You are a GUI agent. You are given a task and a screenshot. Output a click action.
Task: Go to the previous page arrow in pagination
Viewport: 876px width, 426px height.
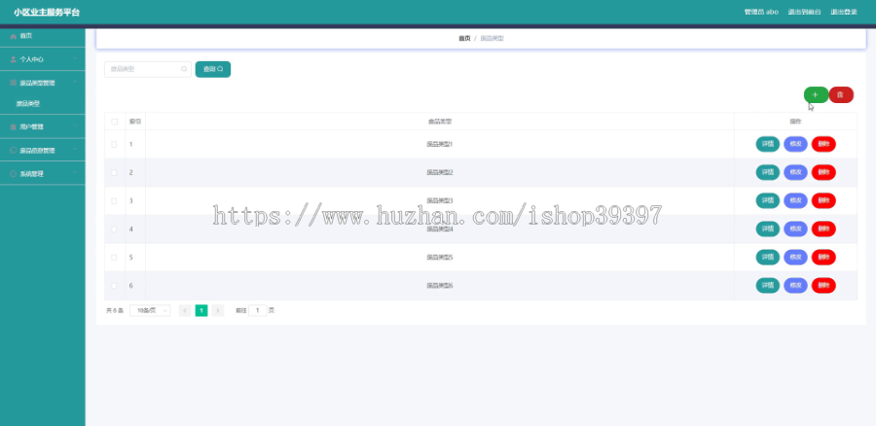coord(185,310)
